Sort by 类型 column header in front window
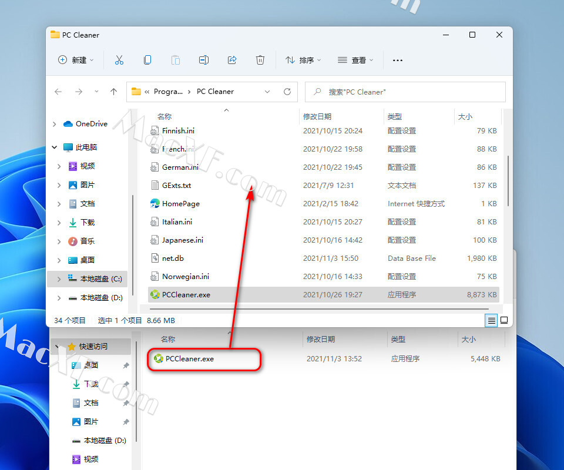 (x=395, y=116)
